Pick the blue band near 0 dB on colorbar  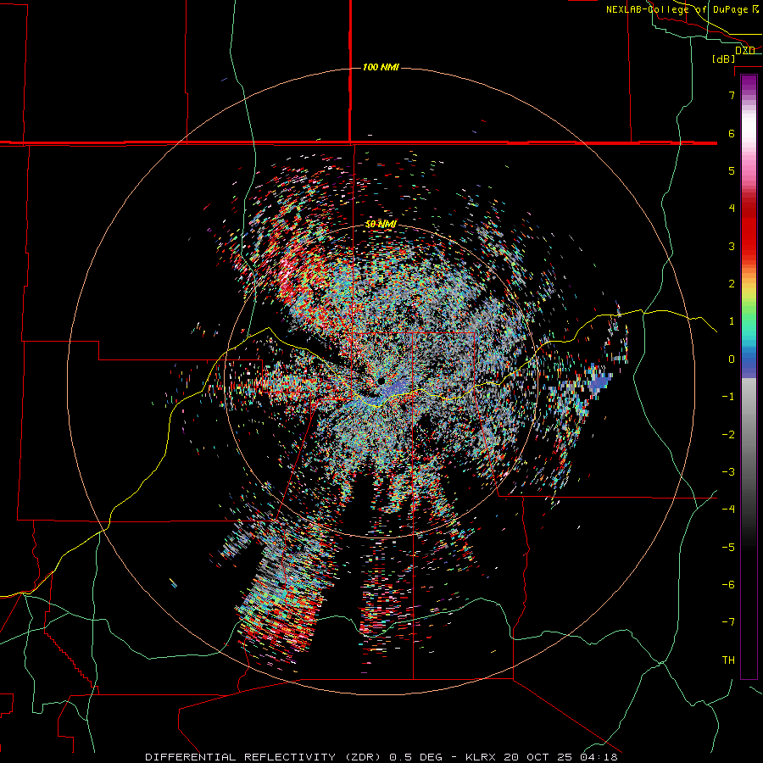pyautogui.click(x=749, y=363)
